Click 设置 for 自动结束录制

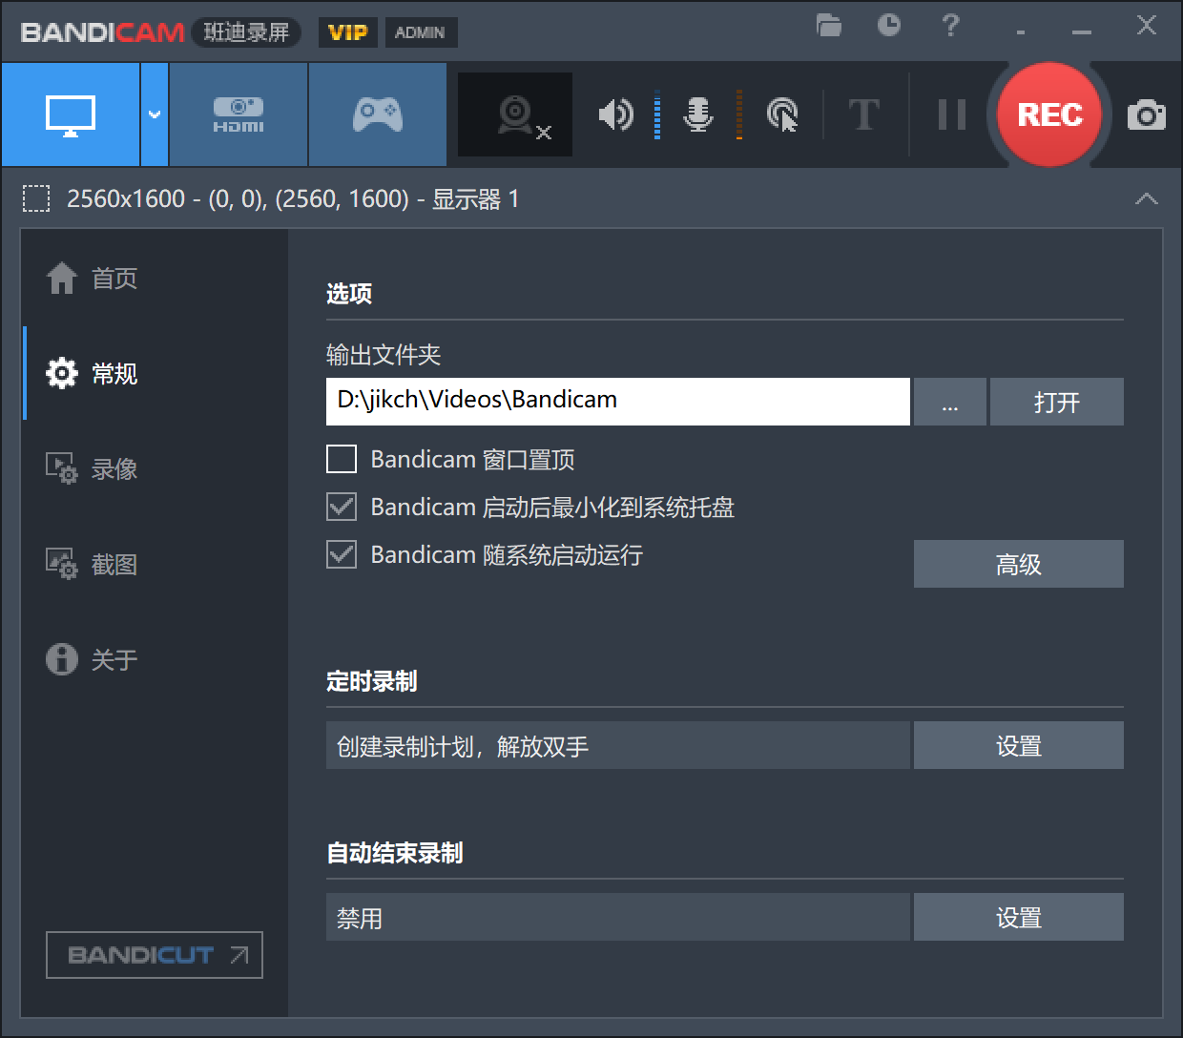tap(1018, 917)
